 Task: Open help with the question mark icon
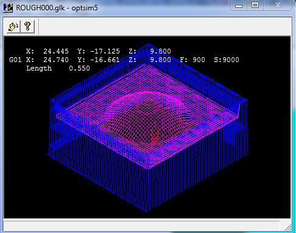[27, 27]
